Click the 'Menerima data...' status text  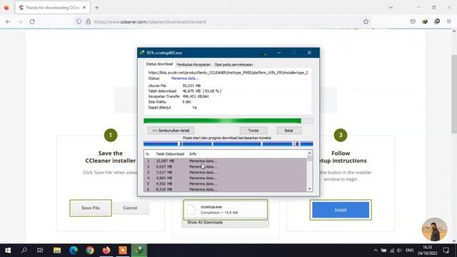[185, 79]
